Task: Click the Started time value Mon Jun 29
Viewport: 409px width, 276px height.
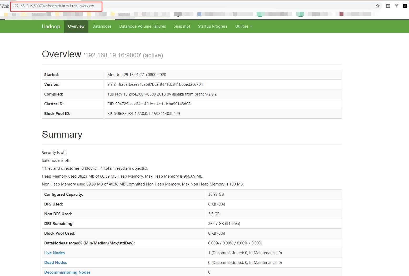Action: 137,75
